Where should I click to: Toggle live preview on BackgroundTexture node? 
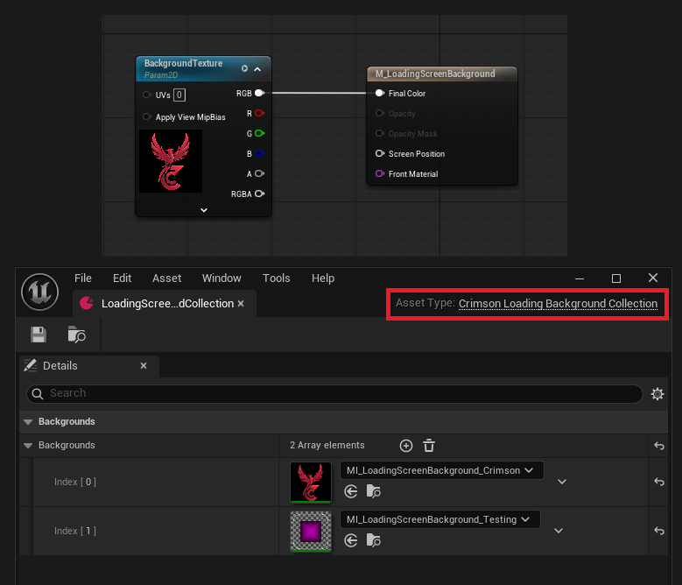[x=244, y=68]
